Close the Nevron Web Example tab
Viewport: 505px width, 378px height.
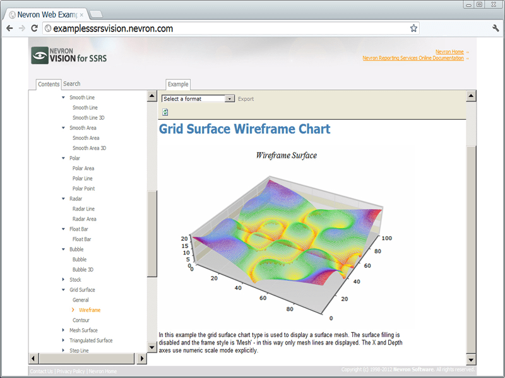(81, 14)
